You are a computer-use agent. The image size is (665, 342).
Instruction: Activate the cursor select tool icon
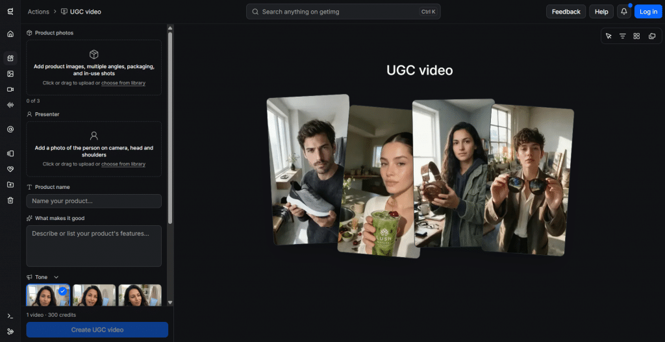609,36
